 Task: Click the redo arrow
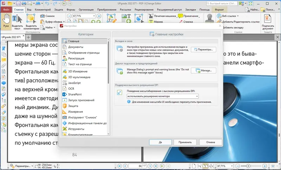(55, 4)
